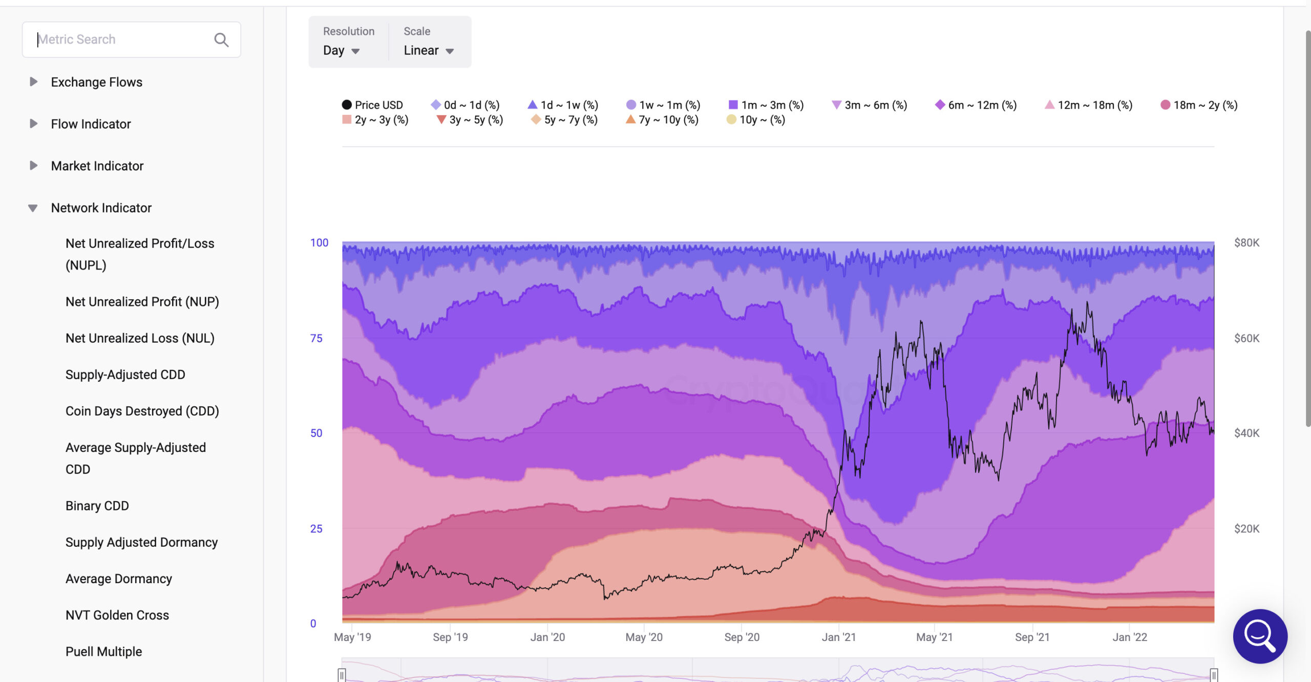Select Average Supply-Adjusted CDD

click(x=136, y=458)
